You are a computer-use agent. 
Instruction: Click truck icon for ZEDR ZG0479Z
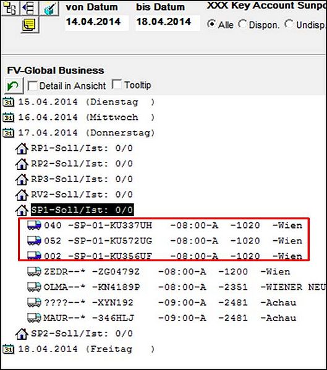click(x=34, y=272)
